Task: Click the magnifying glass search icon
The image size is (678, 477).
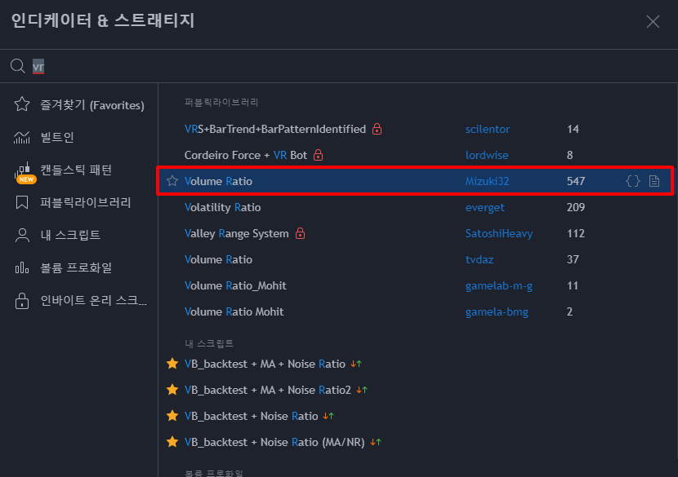Action: coord(17,66)
